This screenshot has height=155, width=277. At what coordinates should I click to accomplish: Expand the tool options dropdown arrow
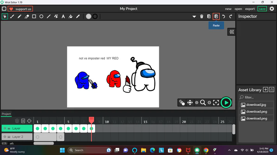point(194,17)
